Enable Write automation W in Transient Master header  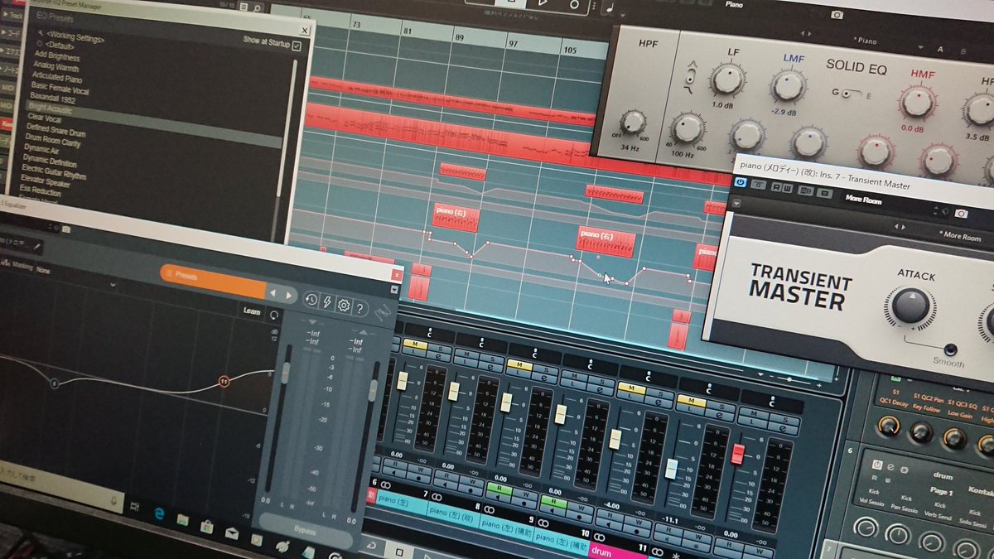787,189
